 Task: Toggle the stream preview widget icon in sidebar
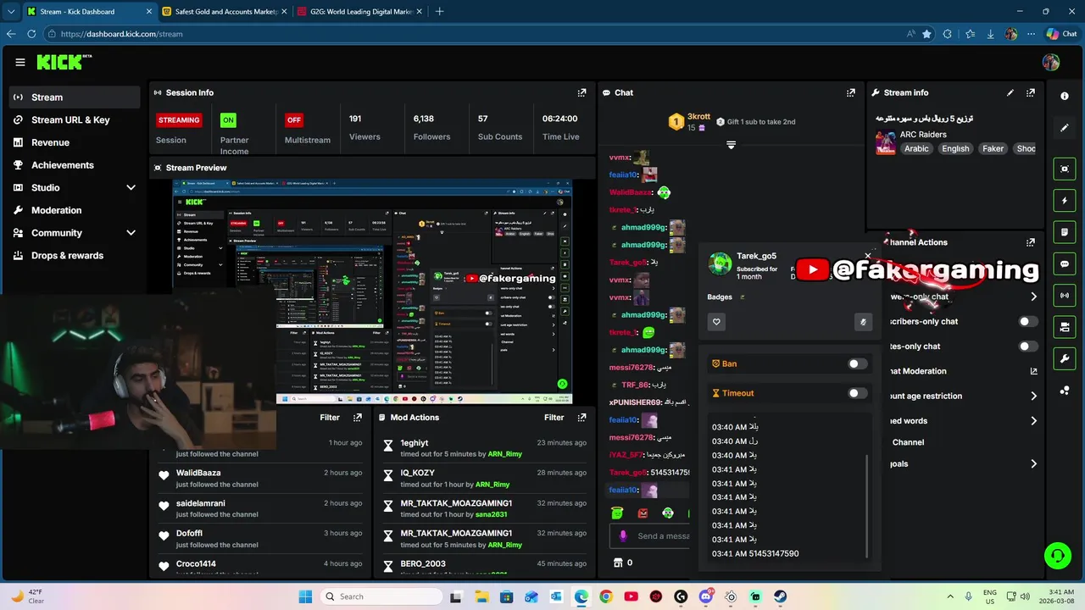click(1065, 169)
